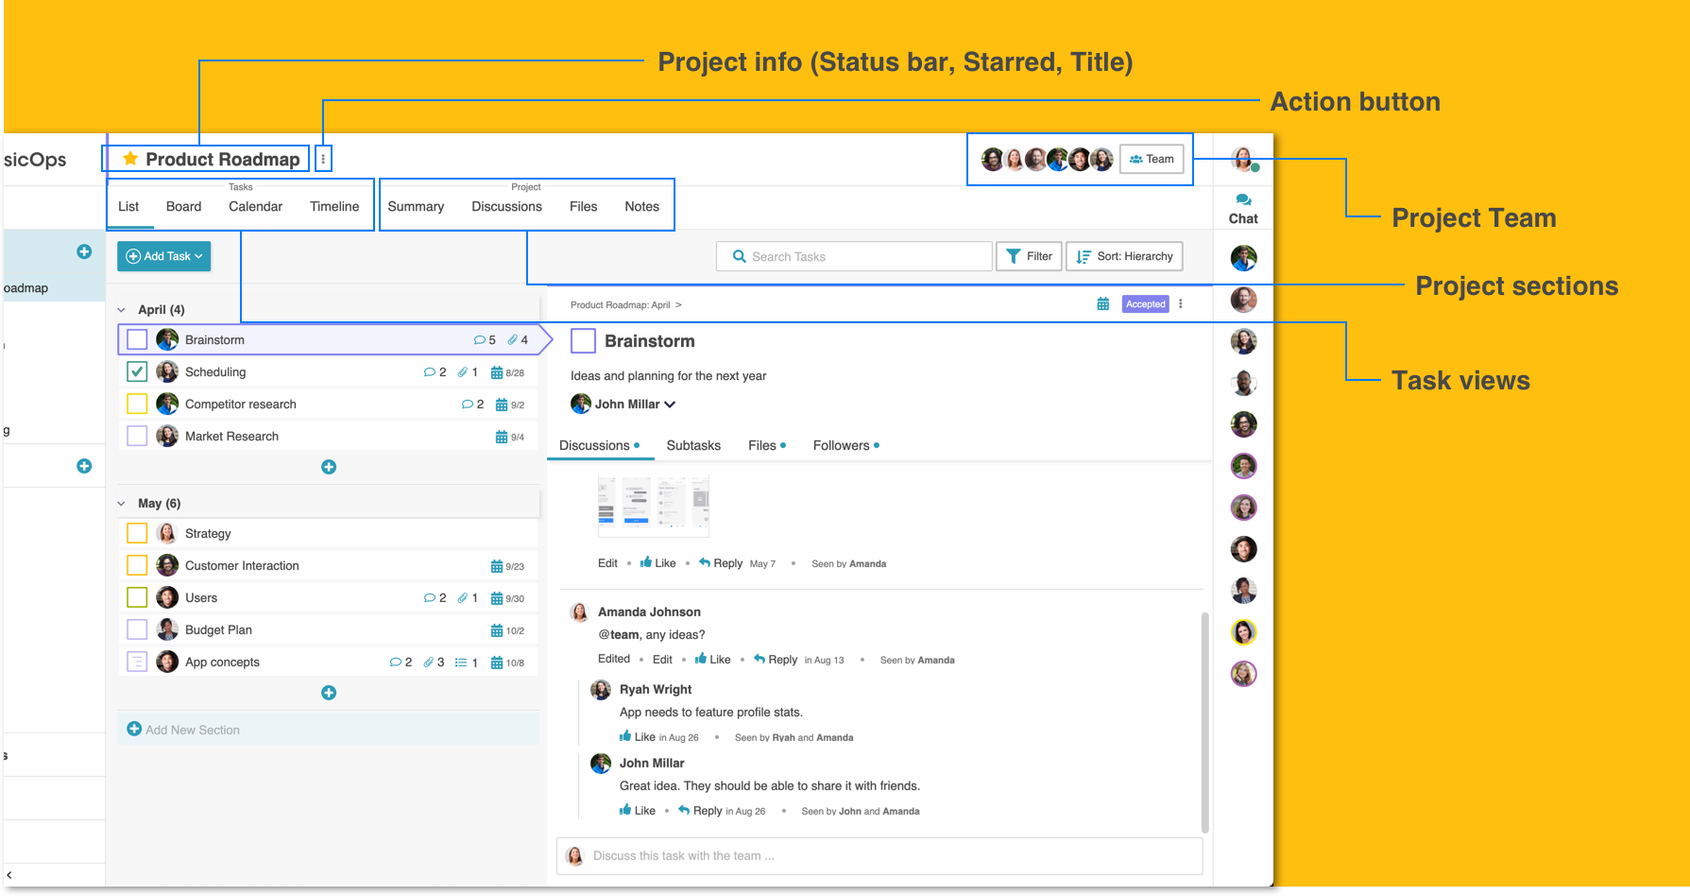
Task: Open the John Millar assignee dropdown
Action: click(670, 405)
